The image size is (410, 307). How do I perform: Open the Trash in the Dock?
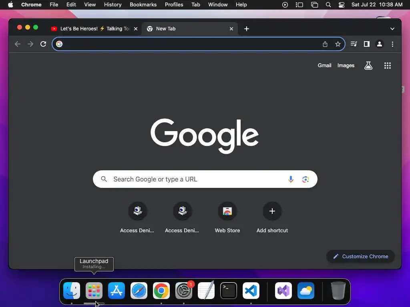click(338, 291)
